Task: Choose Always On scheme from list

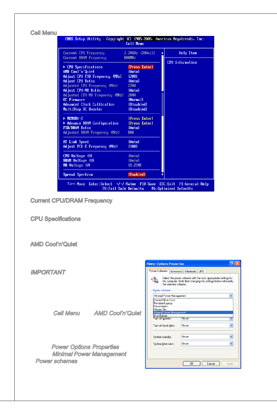Action: [193, 309]
